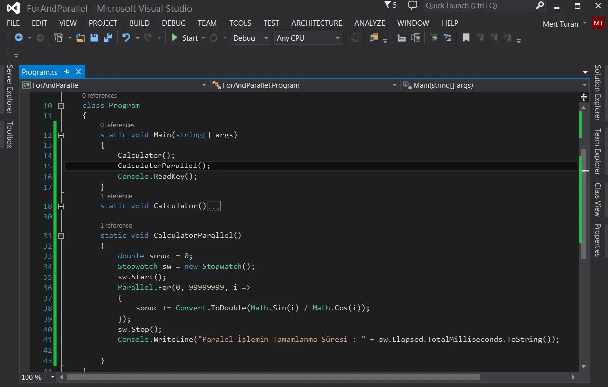Collapse the Main method outlining block
This screenshot has height=387, width=608.
click(61, 135)
